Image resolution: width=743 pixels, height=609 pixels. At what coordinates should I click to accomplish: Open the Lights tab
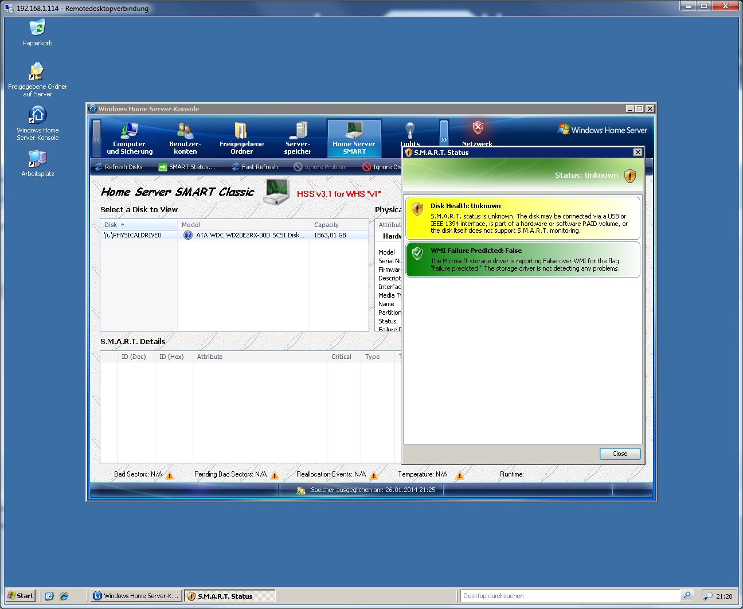click(x=410, y=134)
